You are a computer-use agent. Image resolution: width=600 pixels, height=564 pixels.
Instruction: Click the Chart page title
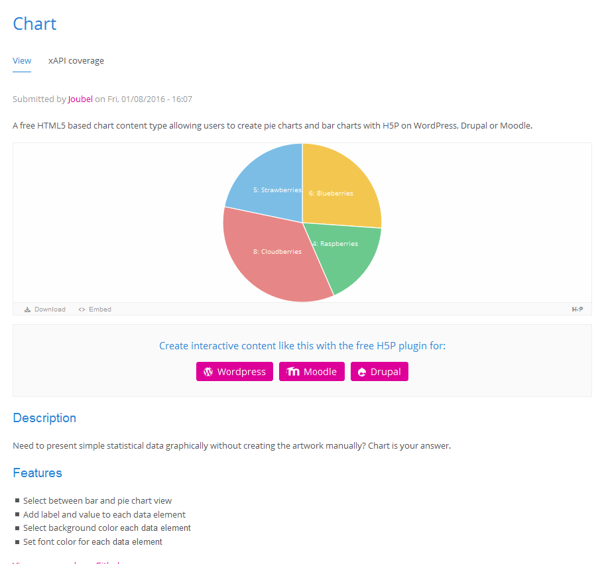[34, 24]
